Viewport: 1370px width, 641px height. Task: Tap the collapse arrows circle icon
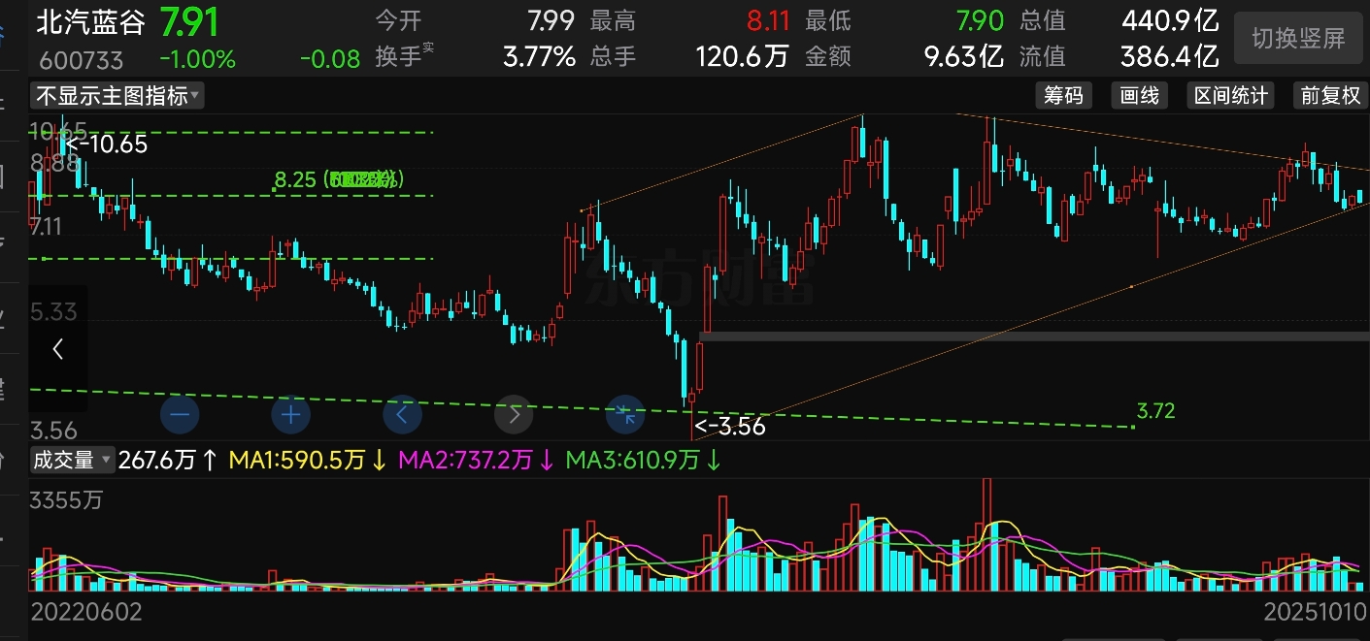625,415
